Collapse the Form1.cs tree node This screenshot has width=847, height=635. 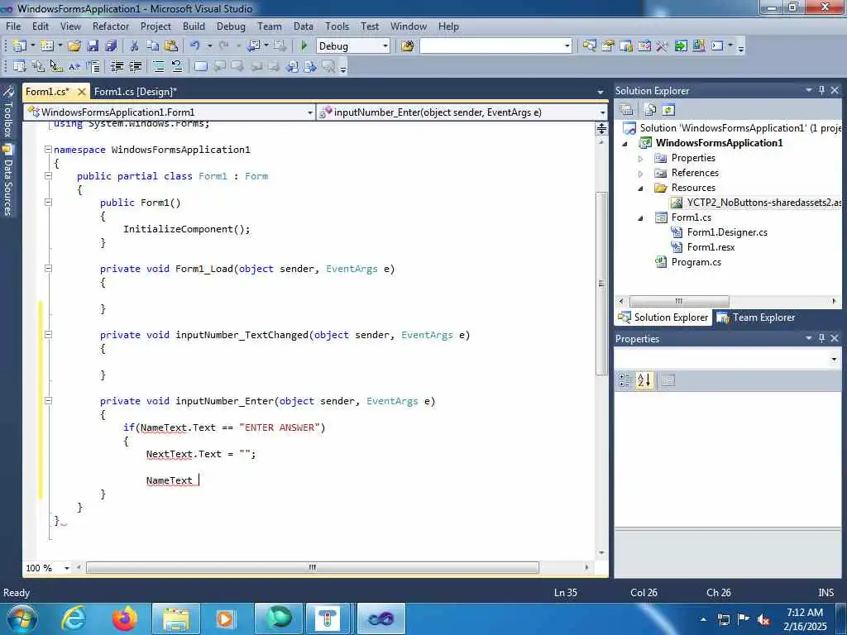click(x=641, y=218)
